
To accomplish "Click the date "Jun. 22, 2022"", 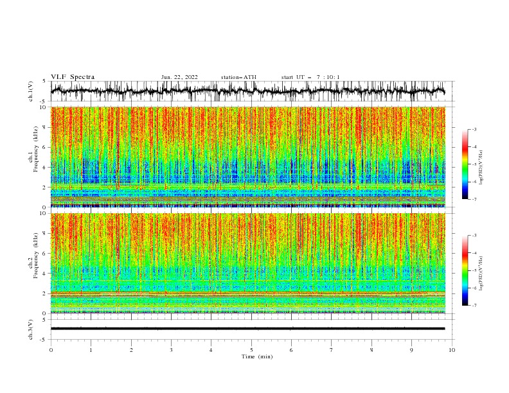I will click(x=179, y=77).
